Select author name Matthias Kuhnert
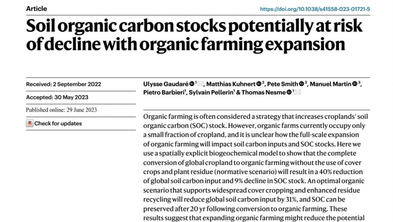 (x=230, y=84)
